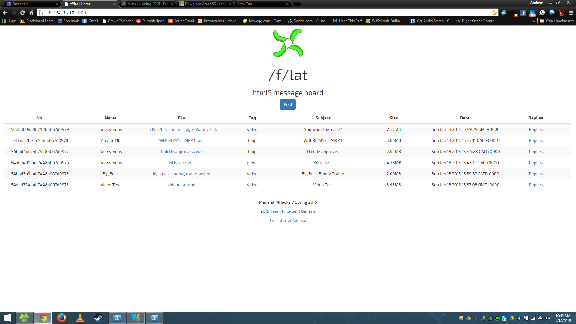The width and height of the screenshot is (576, 324).
Task: Go back to previous page
Action: coord(5,13)
